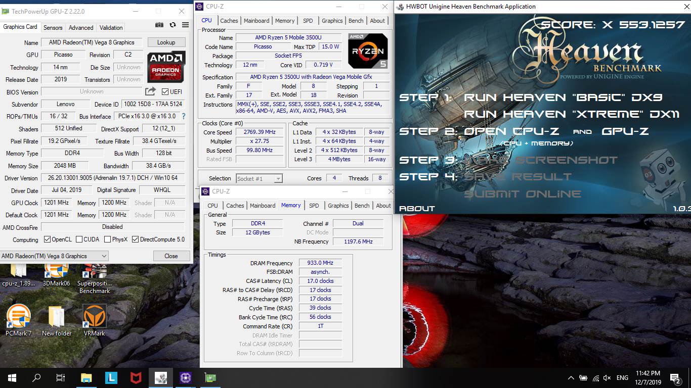Toggle the UEFI checkbox in GPU-Z

point(165,92)
